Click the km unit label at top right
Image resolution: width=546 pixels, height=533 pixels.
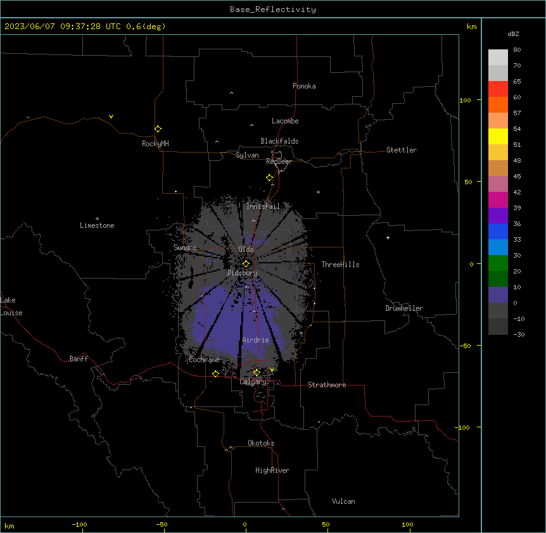pos(472,27)
